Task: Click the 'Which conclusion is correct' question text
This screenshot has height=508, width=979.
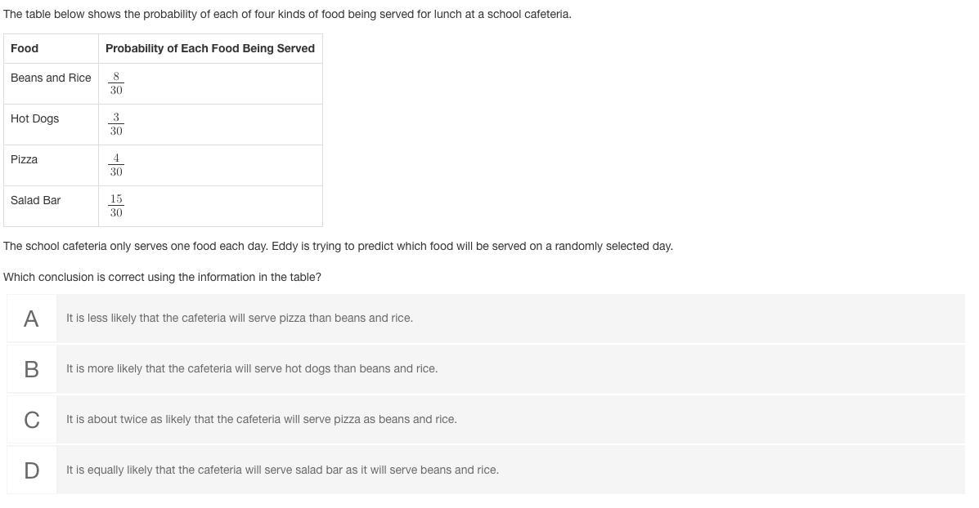Action: click(x=162, y=277)
